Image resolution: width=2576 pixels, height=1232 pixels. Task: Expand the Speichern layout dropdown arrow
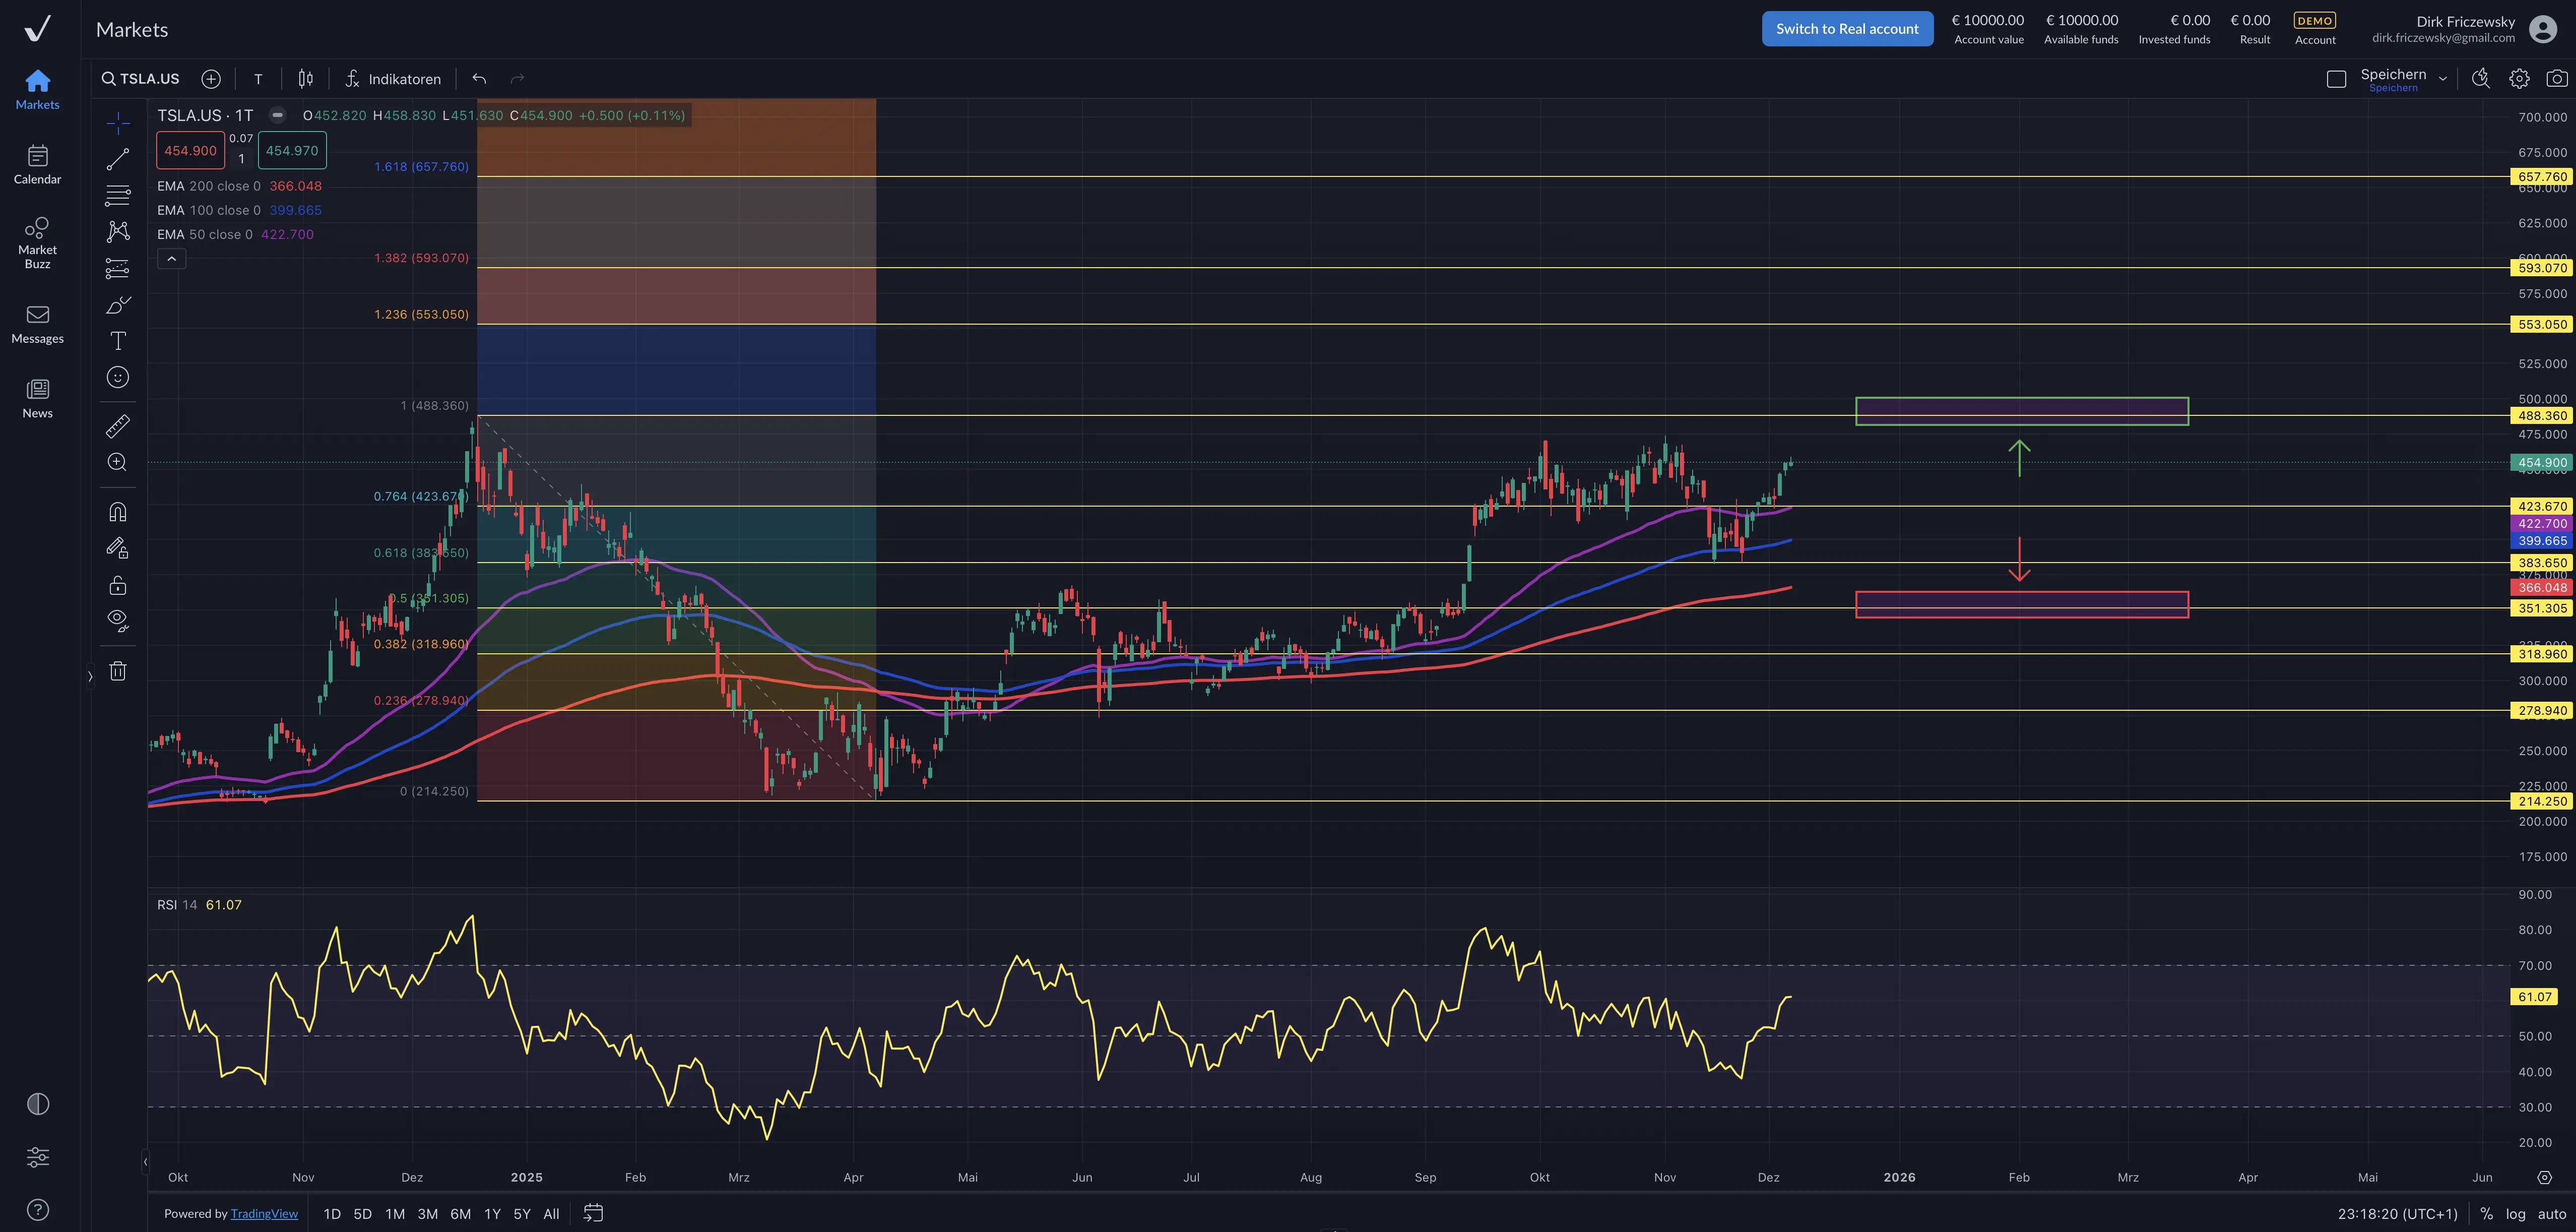pyautogui.click(x=2443, y=79)
